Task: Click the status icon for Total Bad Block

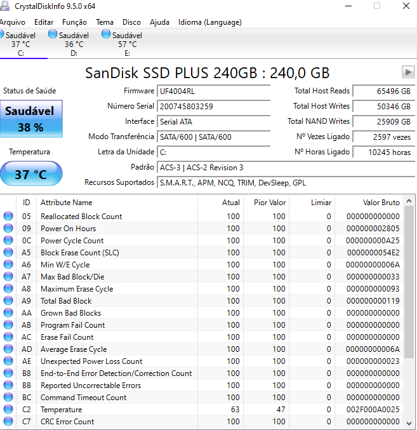Action: [x=8, y=300]
